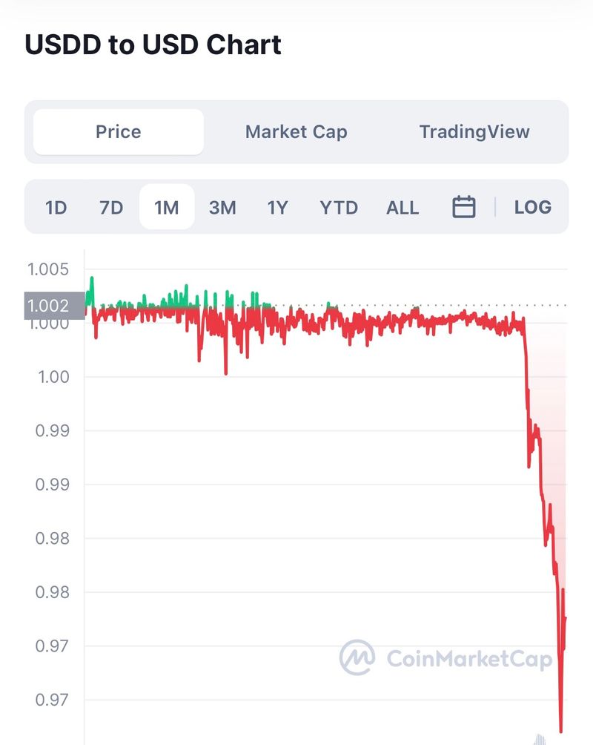This screenshot has height=745, width=593.
Task: Click the USDD to USD Chart heading
Action: (153, 45)
